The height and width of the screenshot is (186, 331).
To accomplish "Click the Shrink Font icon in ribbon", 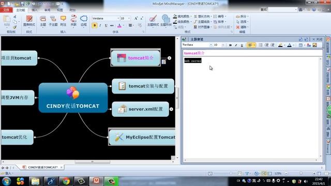I will 142,19.
